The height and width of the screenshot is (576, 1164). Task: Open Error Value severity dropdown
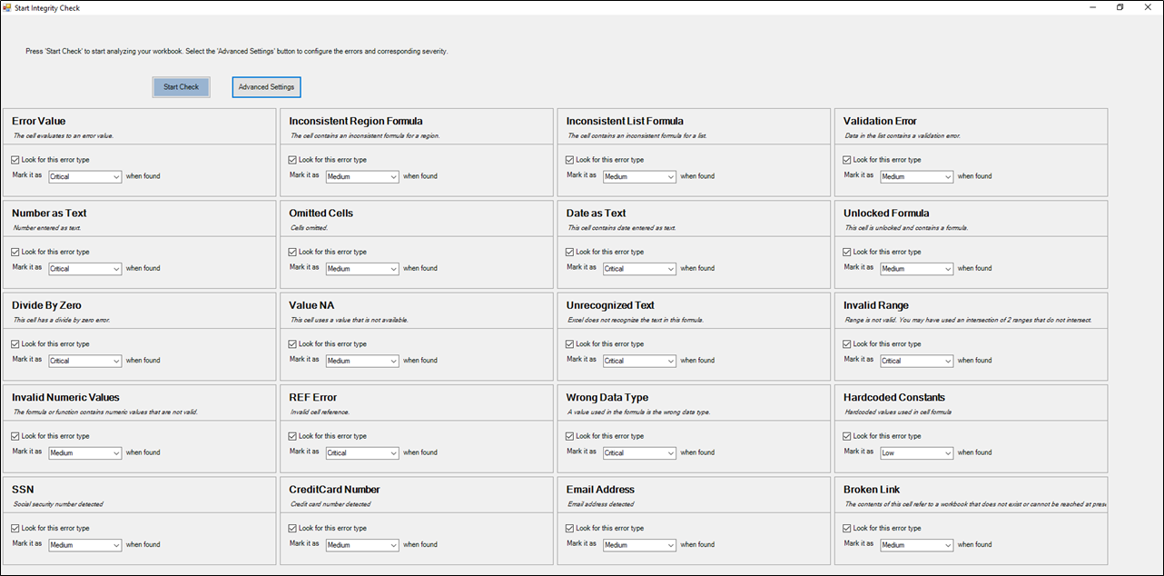(84, 177)
